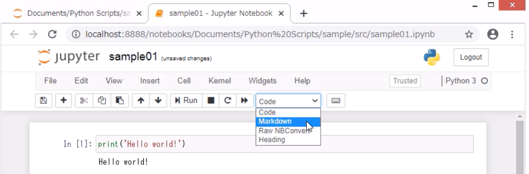Image resolution: width=529 pixels, height=174 pixels.
Task: Open the Edit menu
Action: [81, 81]
